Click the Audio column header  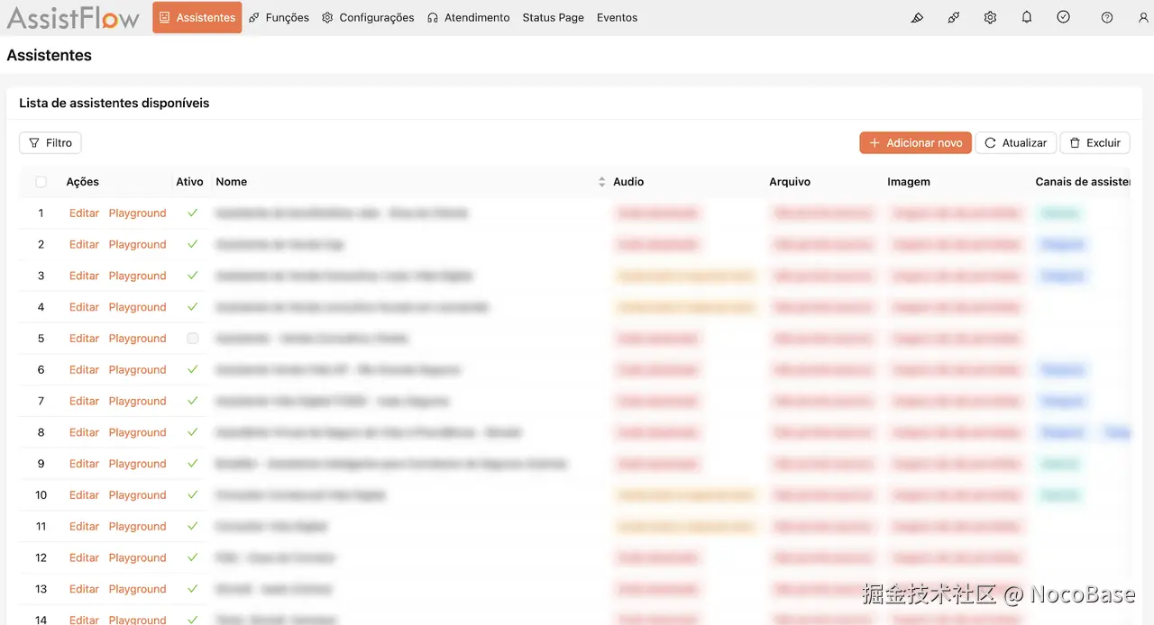(x=628, y=182)
